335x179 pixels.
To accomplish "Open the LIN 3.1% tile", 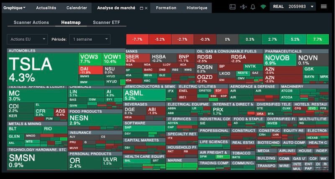I will pos(86,93).
